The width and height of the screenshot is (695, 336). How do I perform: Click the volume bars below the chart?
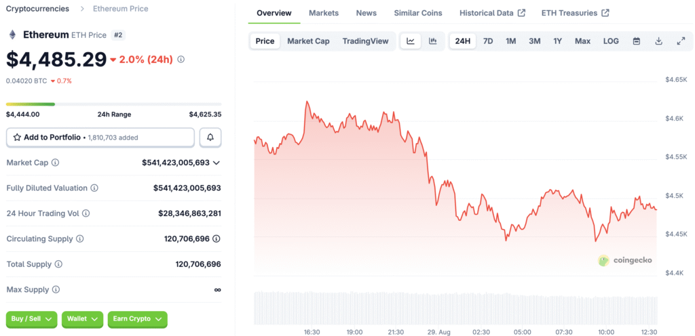[x=455, y=308]
